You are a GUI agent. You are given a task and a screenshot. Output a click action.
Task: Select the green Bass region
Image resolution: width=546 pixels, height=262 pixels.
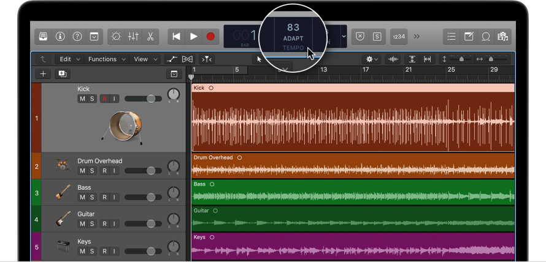point(353,192)
